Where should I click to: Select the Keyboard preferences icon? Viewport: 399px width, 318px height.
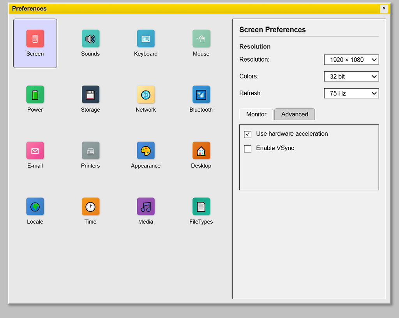click(146, 39)
